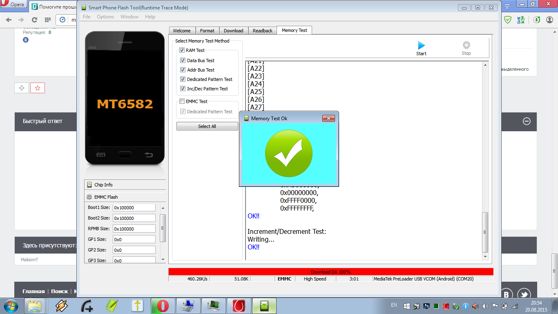Close the Memory Test Ok dialog
The width and height of the screenshot is (558, 314).
(328, 119)
